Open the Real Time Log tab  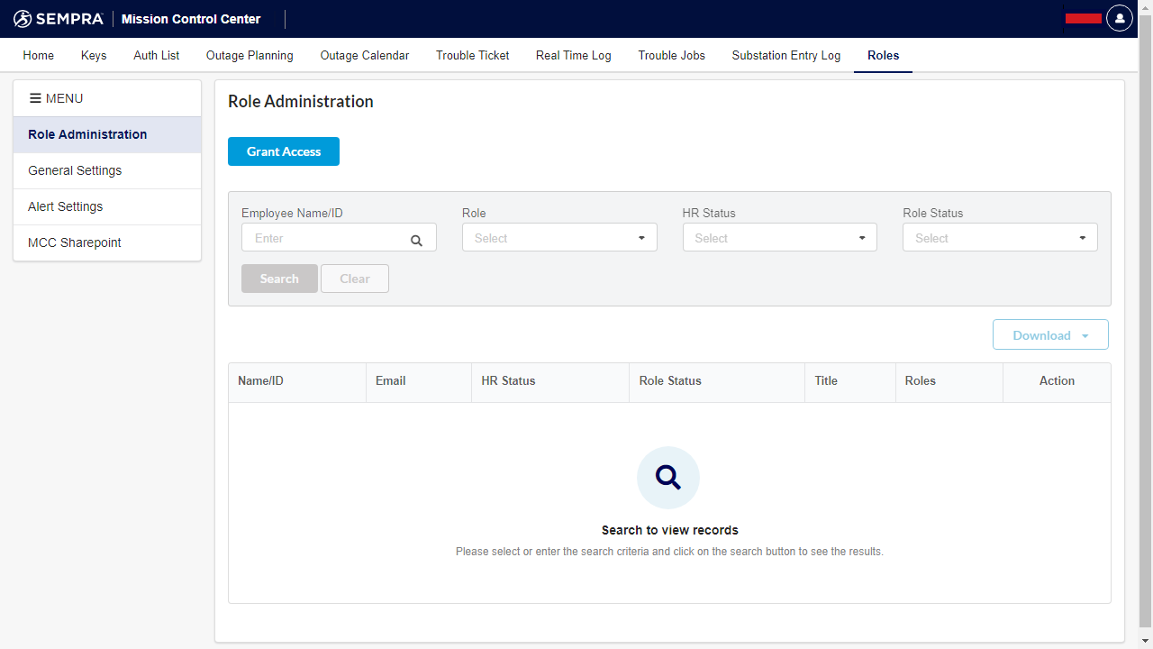click(573, 56)
